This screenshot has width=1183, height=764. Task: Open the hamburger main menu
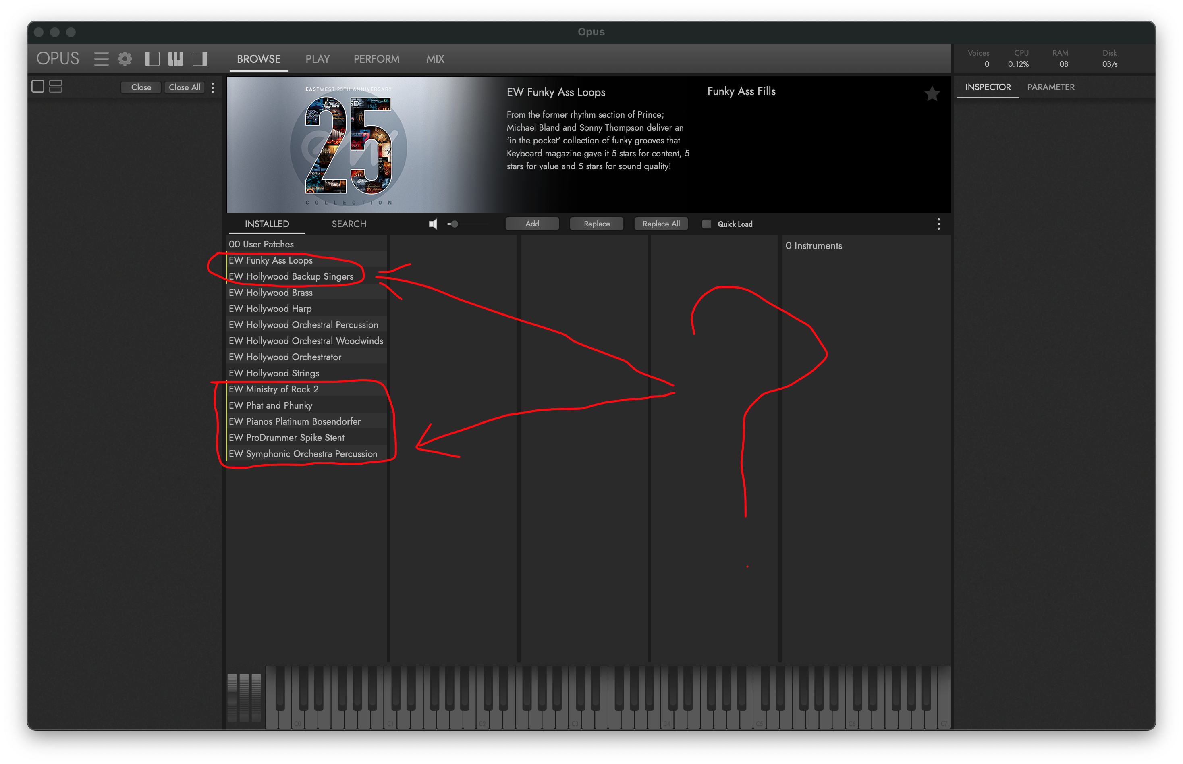click(x=101, y=59)
